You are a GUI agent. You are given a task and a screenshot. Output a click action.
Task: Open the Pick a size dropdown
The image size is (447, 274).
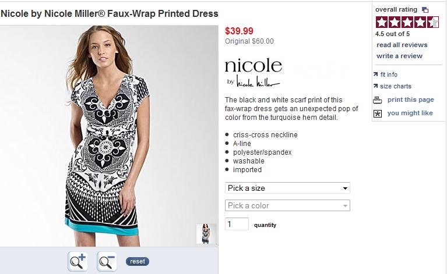click(x=287, y=188)
